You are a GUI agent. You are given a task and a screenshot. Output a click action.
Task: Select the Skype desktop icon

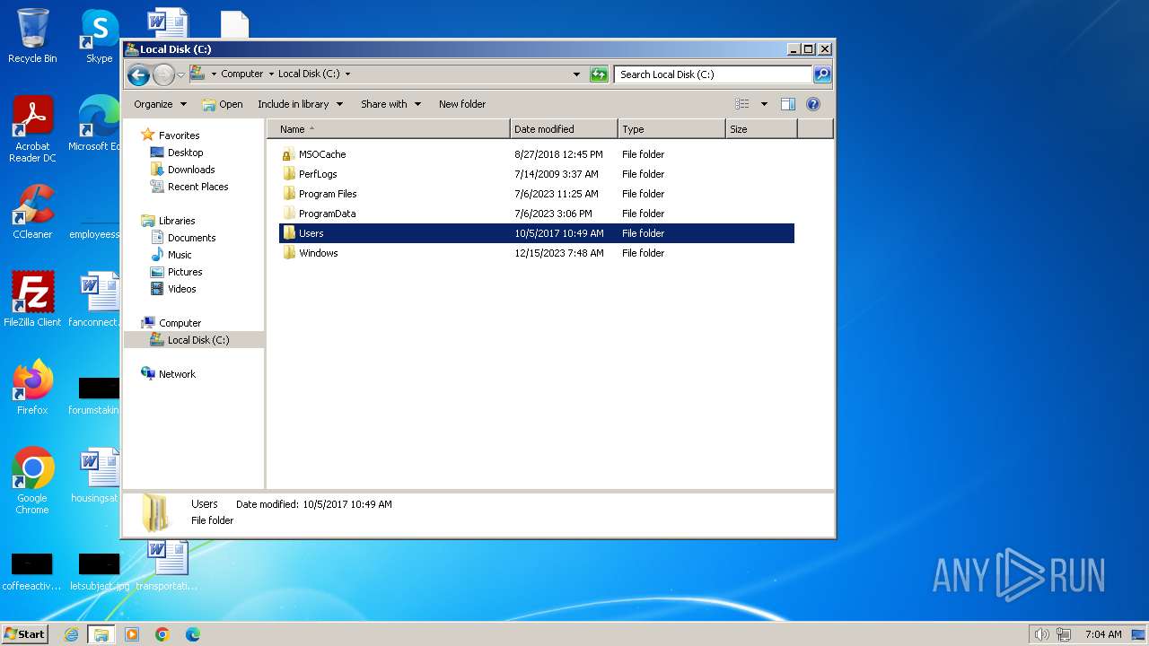(99, 36)
